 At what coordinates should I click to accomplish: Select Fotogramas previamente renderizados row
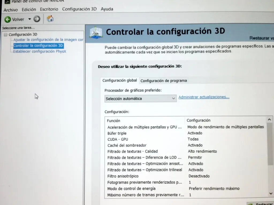(187, 182)
